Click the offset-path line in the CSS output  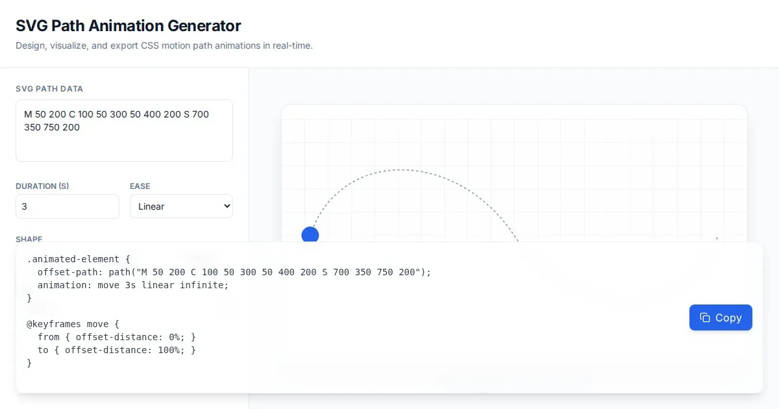[x=234, y=272]
